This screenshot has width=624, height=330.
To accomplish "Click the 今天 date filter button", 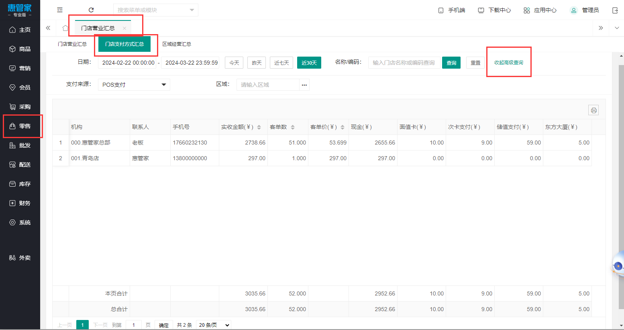I will (234, 63).
